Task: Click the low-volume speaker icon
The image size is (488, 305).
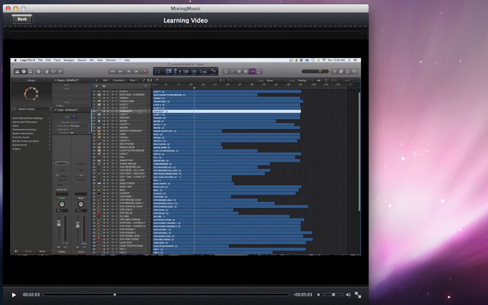Action: tap(318, 295)
